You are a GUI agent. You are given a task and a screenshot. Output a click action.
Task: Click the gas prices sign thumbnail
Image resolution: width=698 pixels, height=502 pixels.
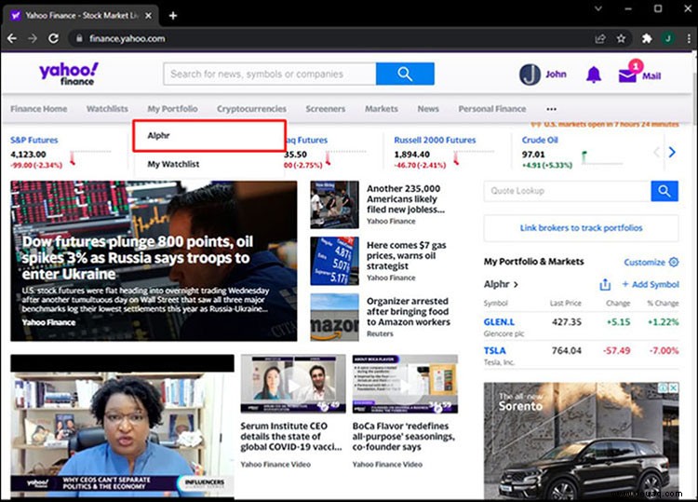tap(334, 261)
